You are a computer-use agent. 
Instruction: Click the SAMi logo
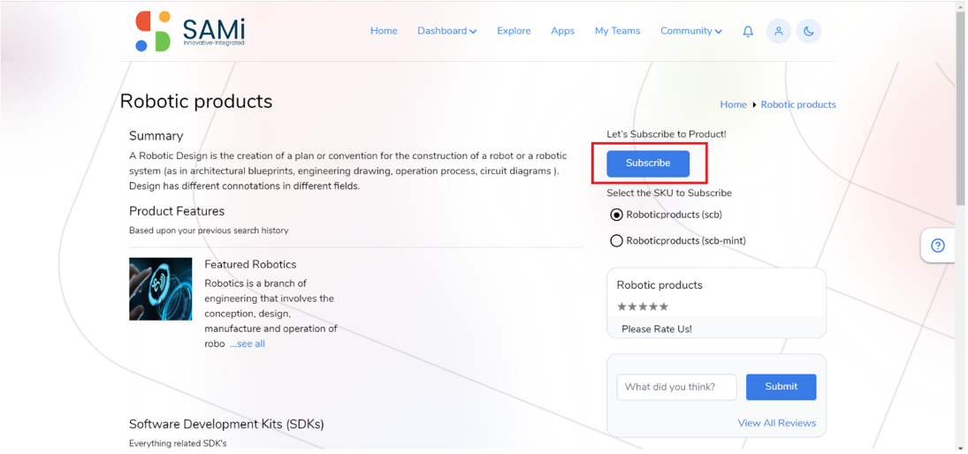[x=190, y=31]
